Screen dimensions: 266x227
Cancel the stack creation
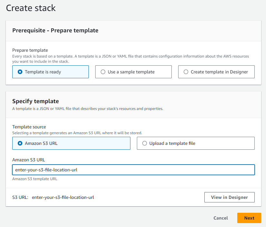coord(220,218)
